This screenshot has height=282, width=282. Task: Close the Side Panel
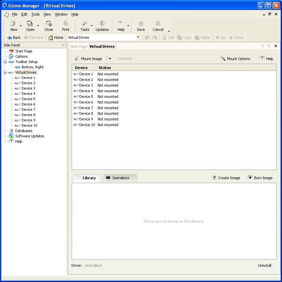click(63, 45)
